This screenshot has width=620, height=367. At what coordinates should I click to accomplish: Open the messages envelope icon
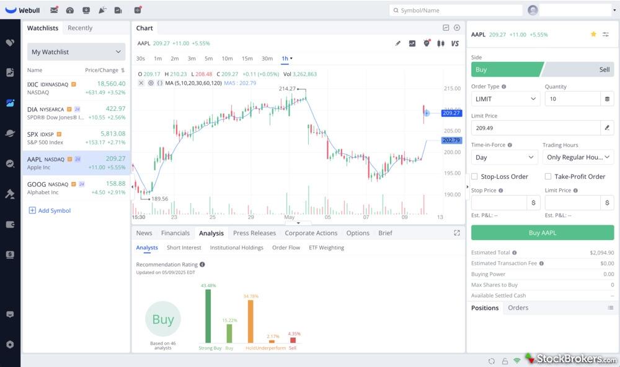(x=54, y=10)
